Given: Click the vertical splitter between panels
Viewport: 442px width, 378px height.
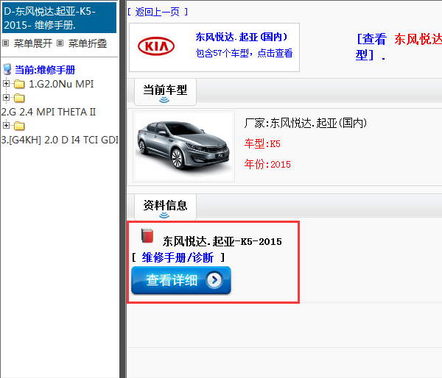Looking at the screenshot, I should pos(122,189).
